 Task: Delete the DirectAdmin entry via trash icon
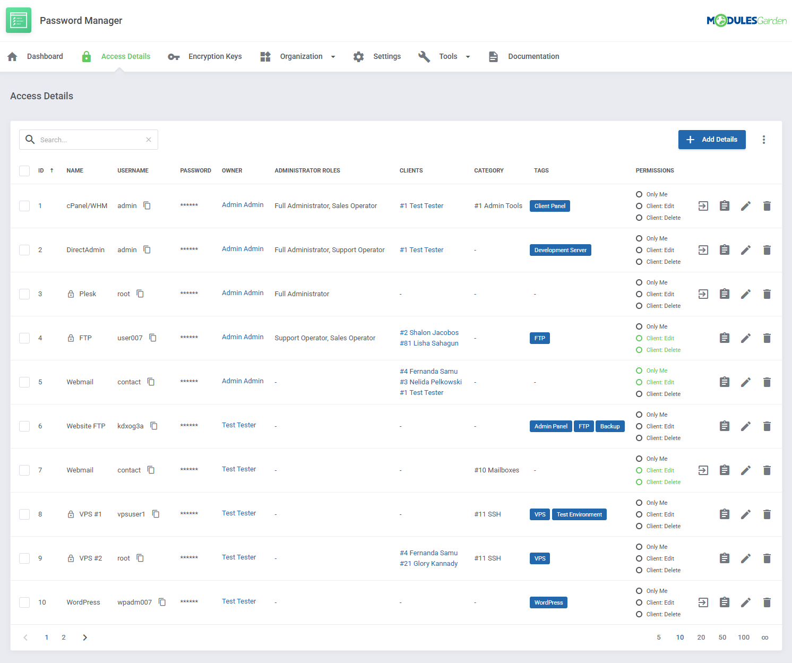point(767,250)
